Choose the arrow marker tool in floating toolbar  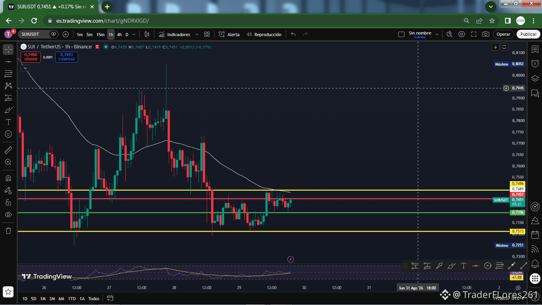(439, 266)
